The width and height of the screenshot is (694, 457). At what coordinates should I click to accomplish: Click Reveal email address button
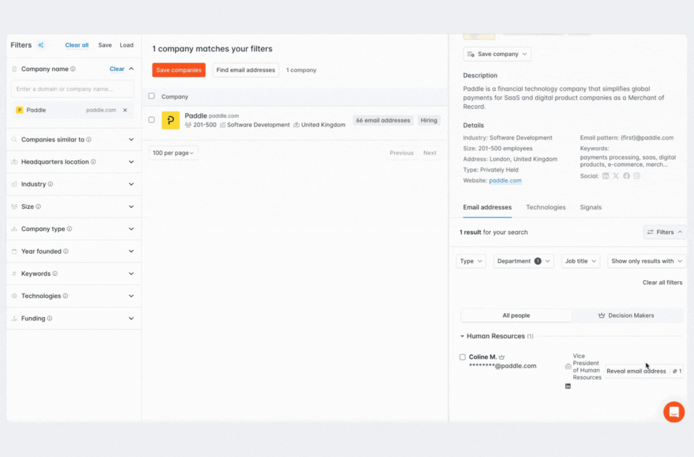[644, 371]
